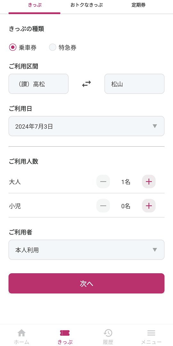Open the メニュー hamburger icon

151,333
